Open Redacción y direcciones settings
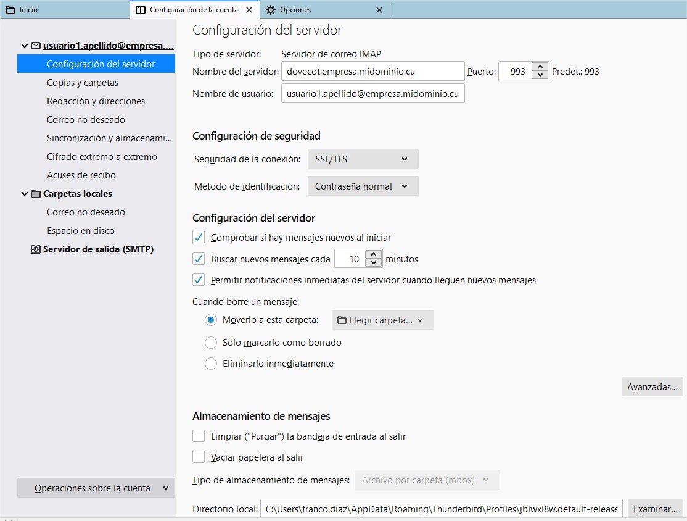 (x=96, y=101)
